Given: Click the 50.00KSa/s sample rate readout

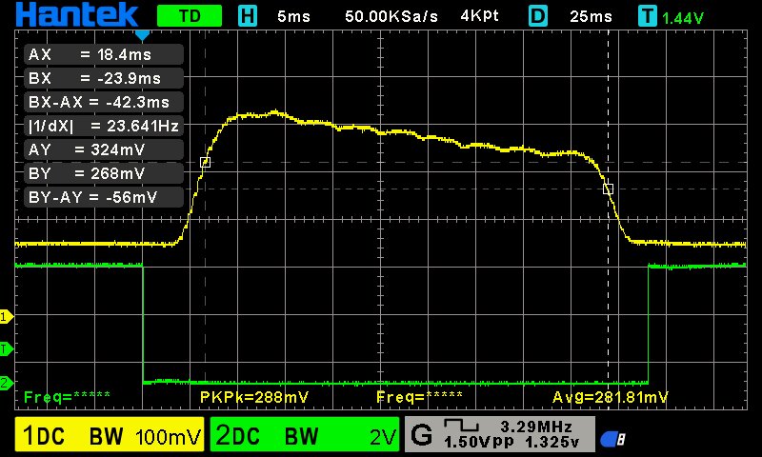Looking at the screenshot, I should [391, 16].
